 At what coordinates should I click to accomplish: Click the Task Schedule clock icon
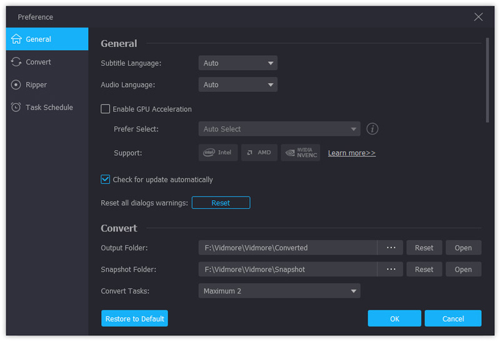(16, 107)
